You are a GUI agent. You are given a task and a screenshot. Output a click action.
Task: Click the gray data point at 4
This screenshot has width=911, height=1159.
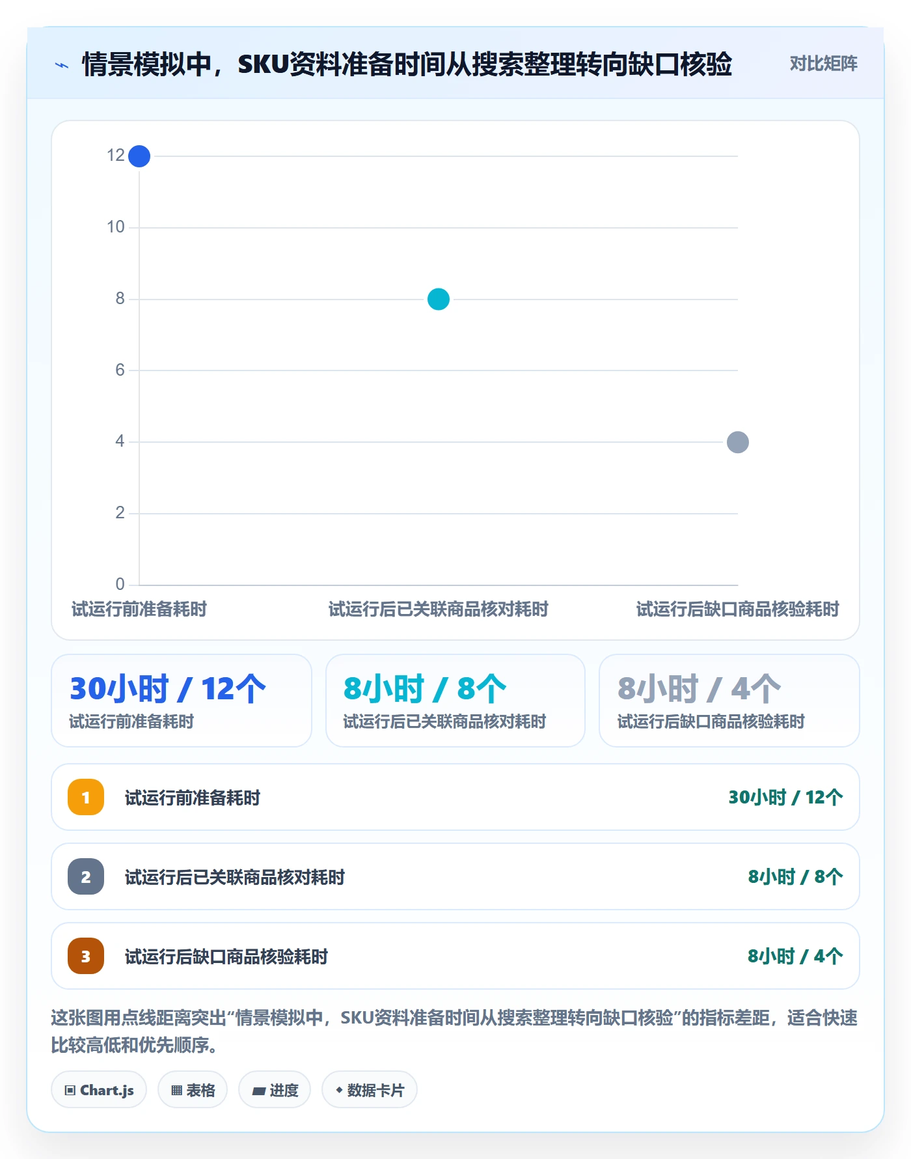738,442
